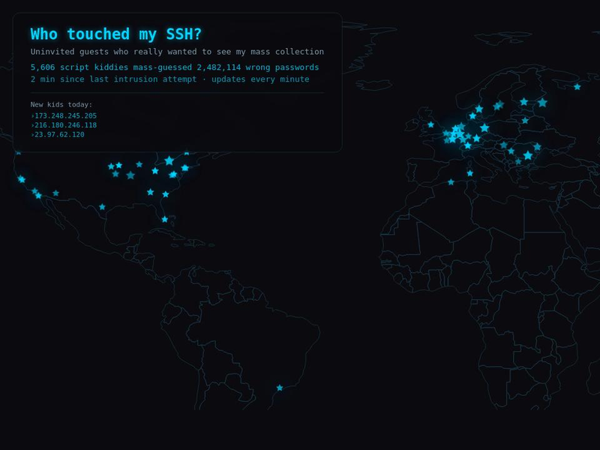Expand the chevron beside 216.180.246.118
Image resolution: width=600 pixels, height=450 pixels.
pyautogui.click(x=31, y=125)
